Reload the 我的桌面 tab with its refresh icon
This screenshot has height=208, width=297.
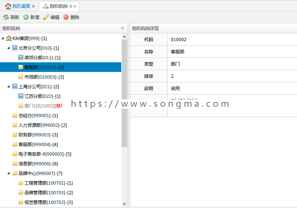pos(33,6)
